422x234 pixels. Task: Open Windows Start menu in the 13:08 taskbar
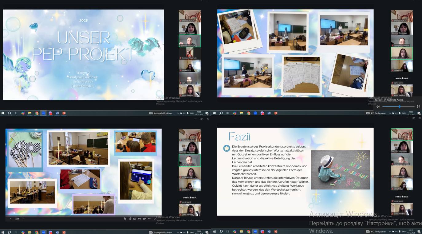pos(3,232)
